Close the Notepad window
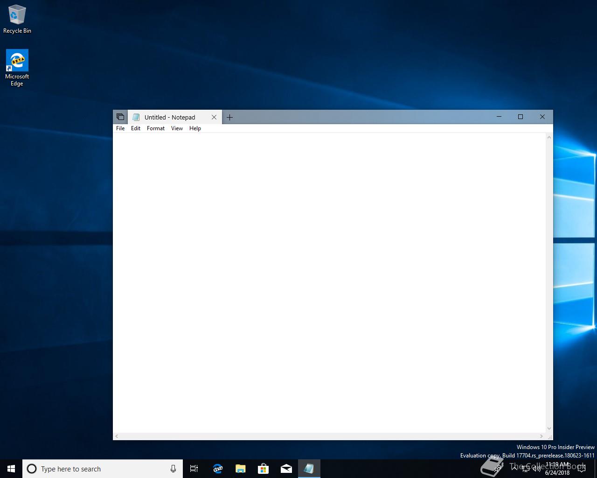 542,117
